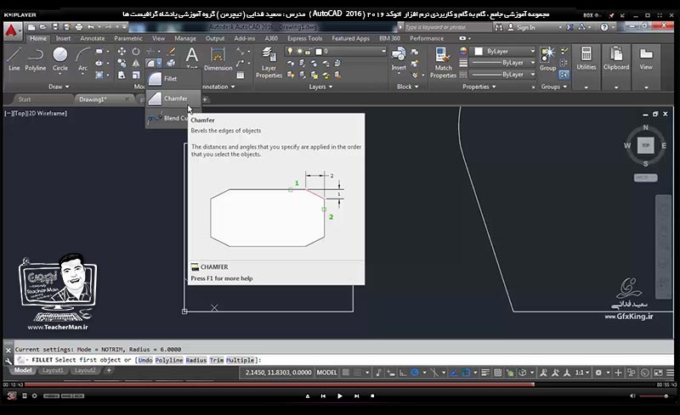Screen dimensions: 680x415
Task: Open the Insert ribbon tab
Action: point(63,38)
